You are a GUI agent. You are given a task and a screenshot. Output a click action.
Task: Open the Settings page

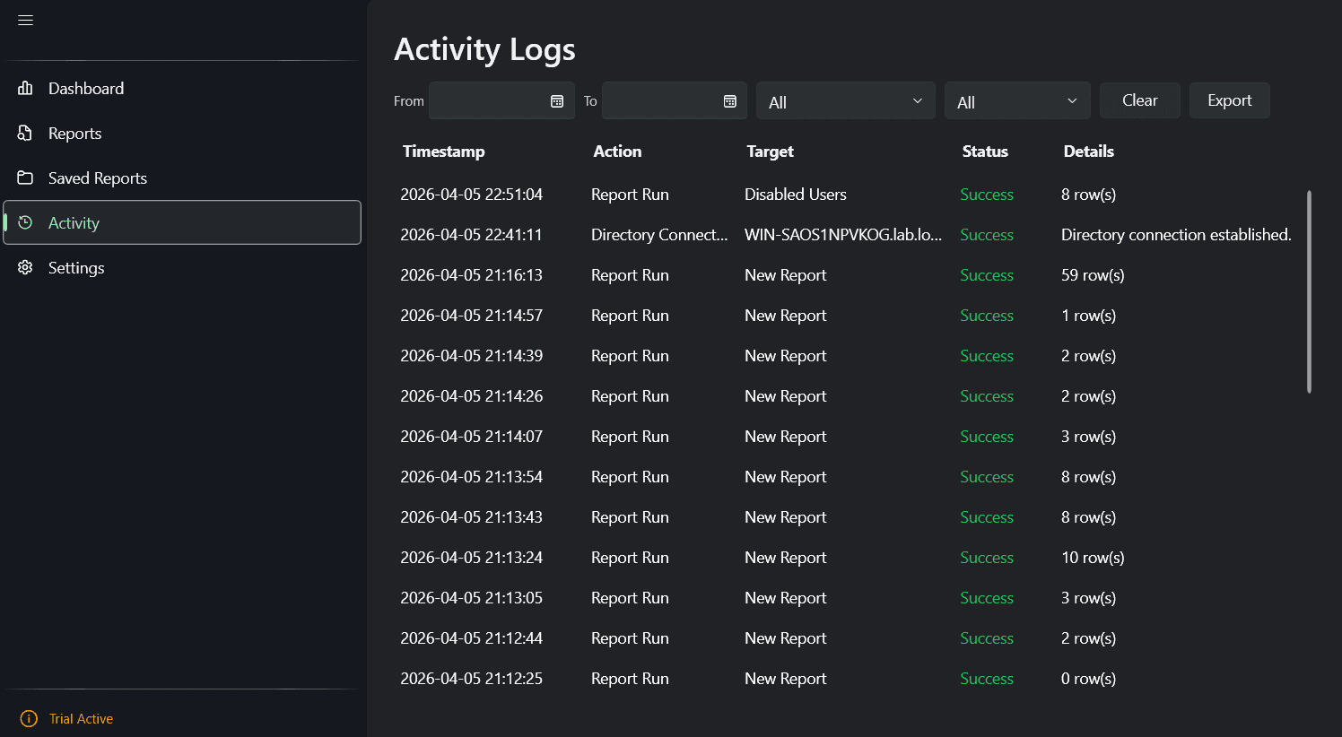coord(182,267)
